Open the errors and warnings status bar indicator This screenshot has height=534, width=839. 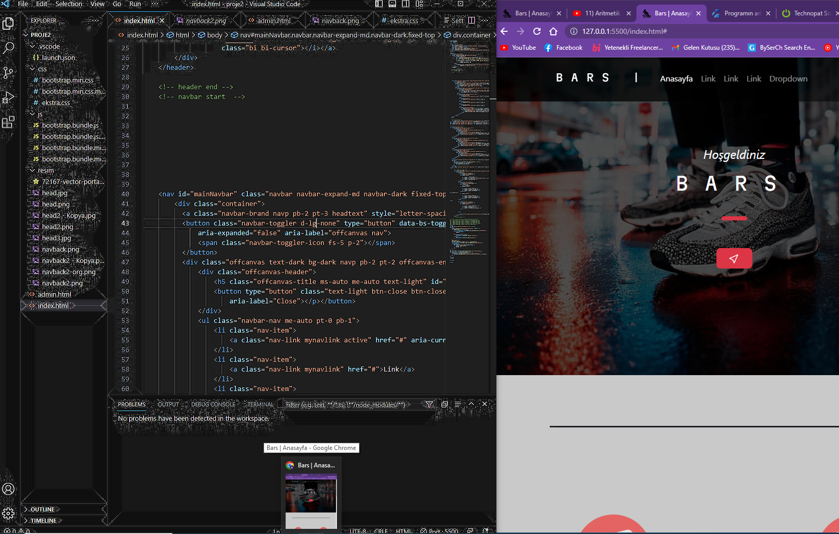16,531
